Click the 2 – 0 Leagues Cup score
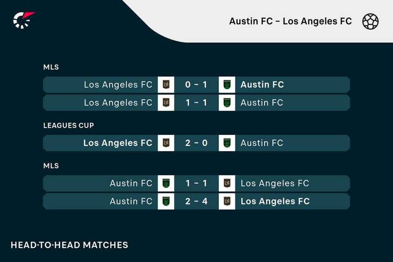393x262 pixels. (196, 143)
